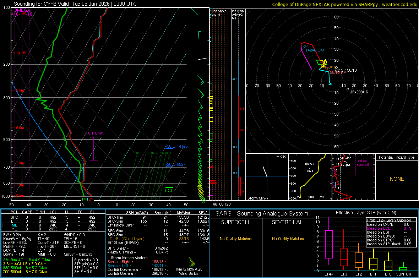
Task: Click the '142/41 LM' hodograph label
Action: [x=315, y=50]
